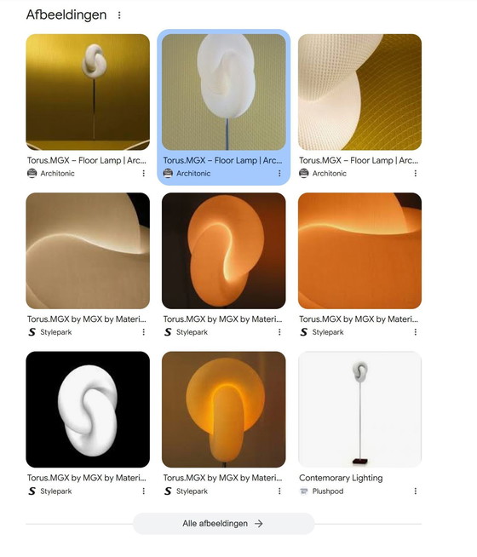Open the highlighted Torus.MGX – Floor Lamp title link
477x557 pixels.
[222, 160]
